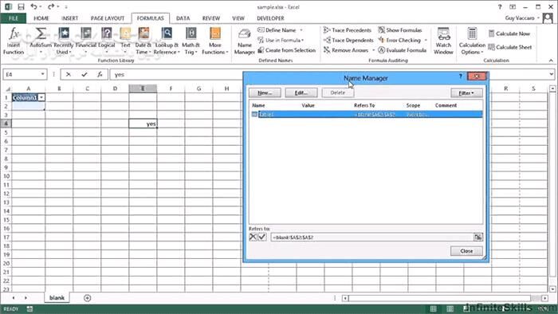Open More Functions menu

[x=215, y=41]
